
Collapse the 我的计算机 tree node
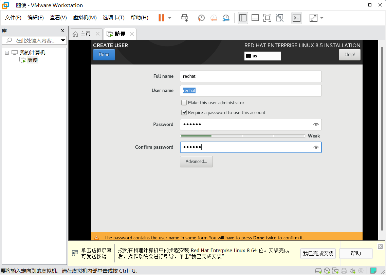coord(7,53)
